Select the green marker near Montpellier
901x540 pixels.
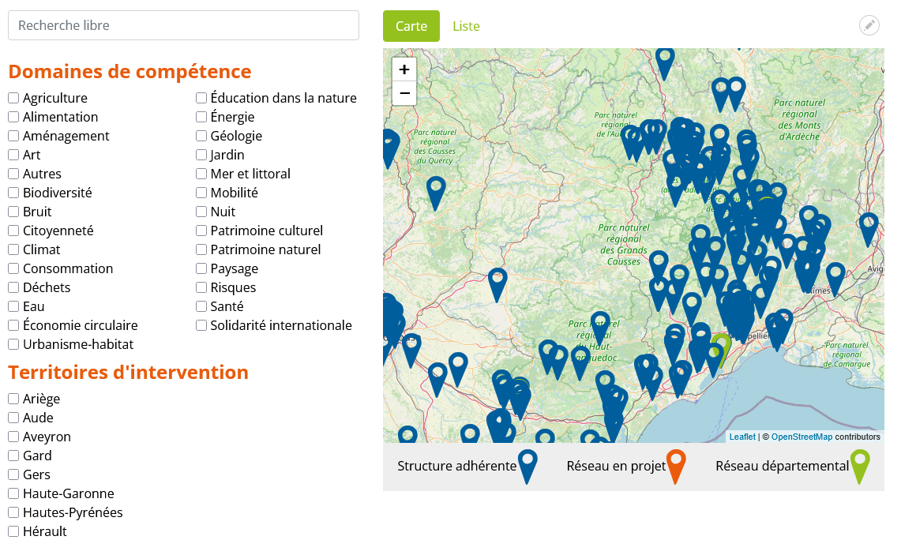click(x=721, y=346)
